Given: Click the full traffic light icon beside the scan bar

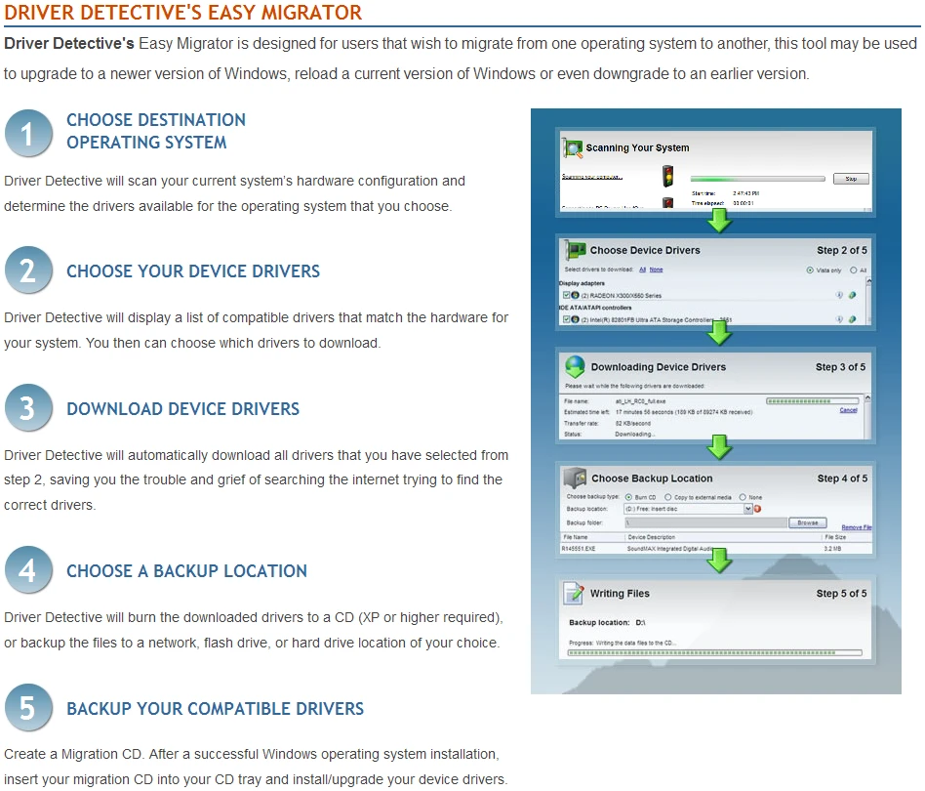Looking at the screenshot, I should [x=667, y=176].
